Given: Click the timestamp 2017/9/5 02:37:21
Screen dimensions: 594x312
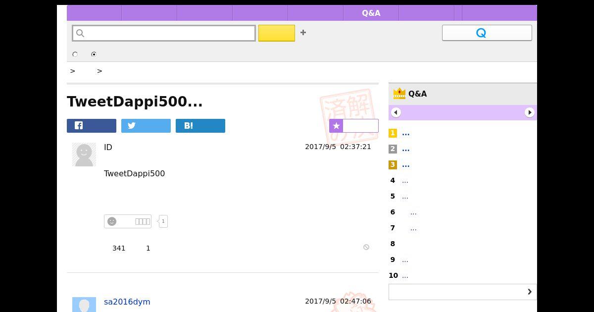Looking at the screenshot, I should tap(338, 147).
